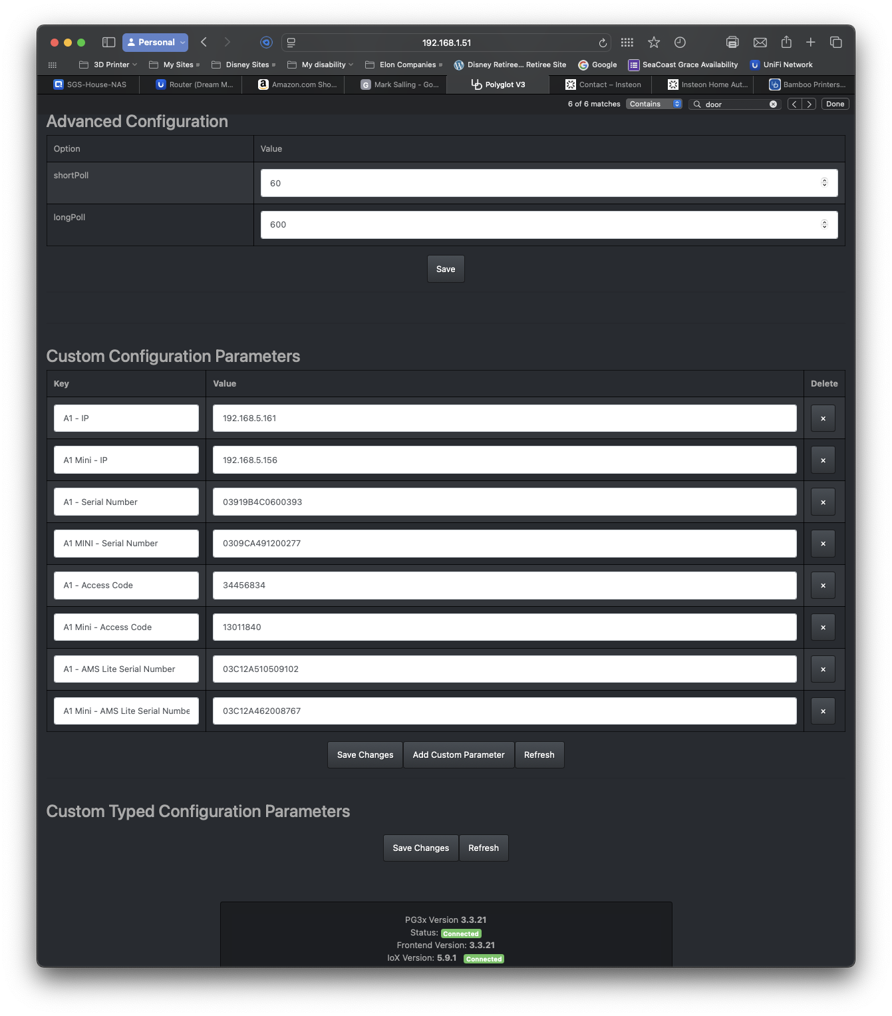Adjust the longPoll stepper arrows
The width and height of the screenshot is (892, 1016).
pyautogui.click(x=824, y=224)
